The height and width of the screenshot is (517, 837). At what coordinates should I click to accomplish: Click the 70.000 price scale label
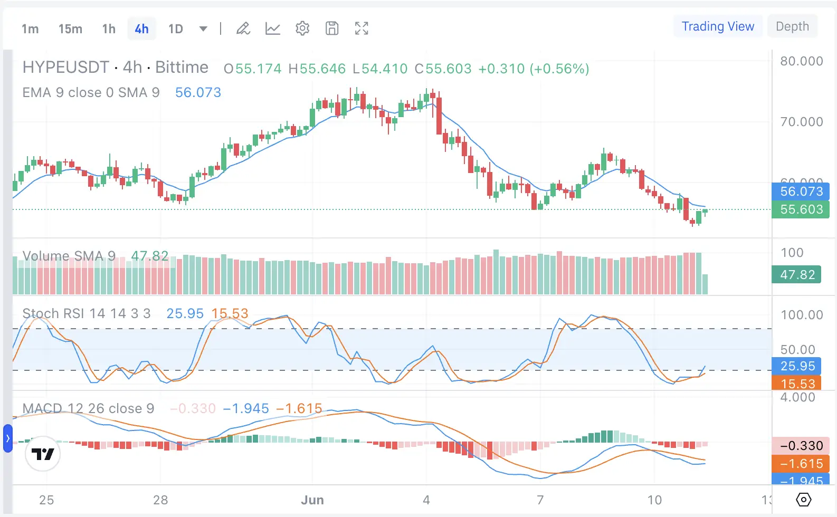[x=802, y=122]
